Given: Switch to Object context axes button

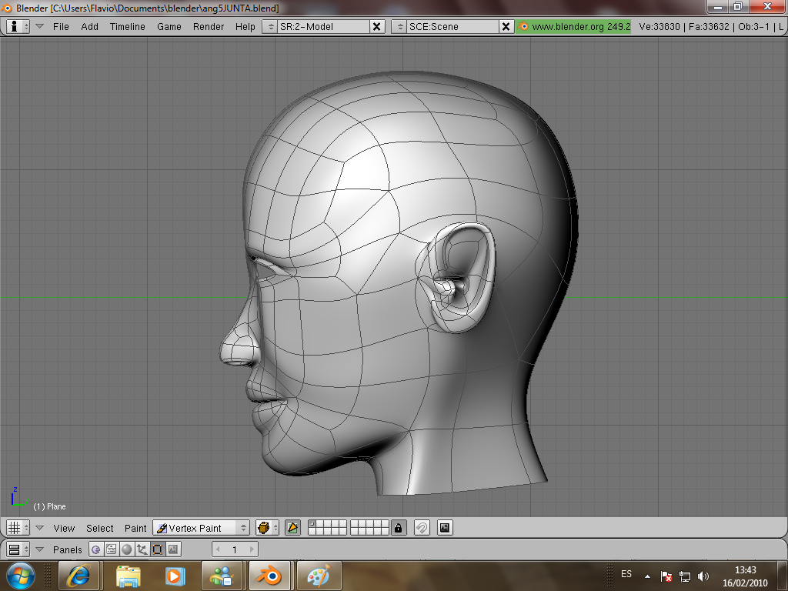Looking at the screenshot, I should pyautogui.click(x=142, y=549).
